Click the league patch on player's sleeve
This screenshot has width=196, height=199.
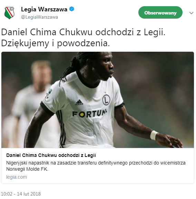tap(49, 93)
